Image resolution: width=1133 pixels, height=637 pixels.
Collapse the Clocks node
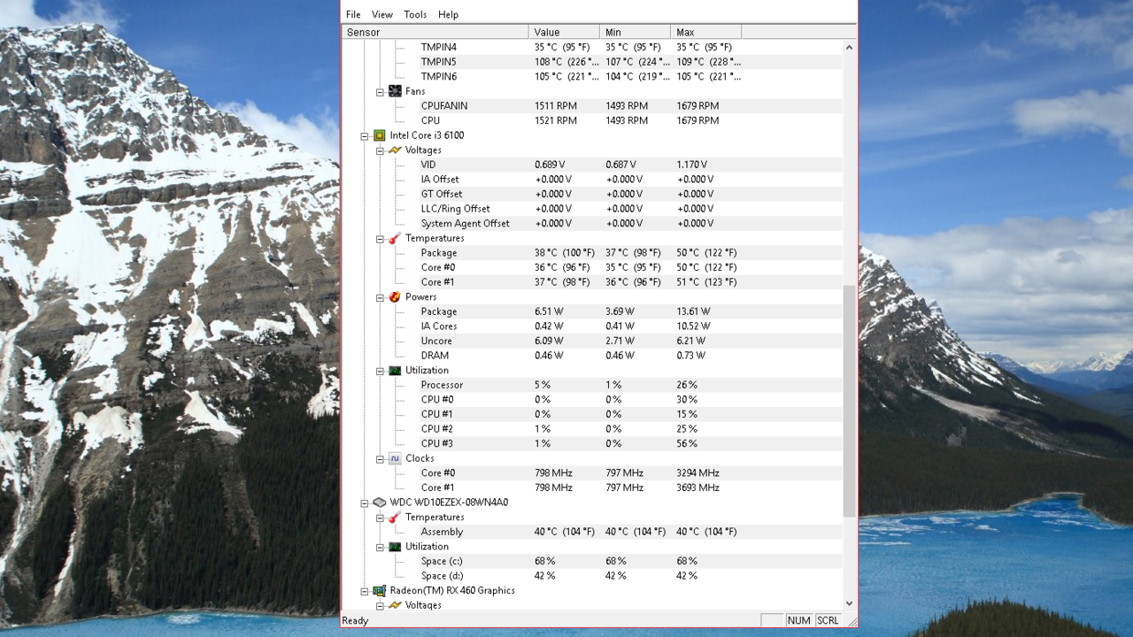(380, 458)
